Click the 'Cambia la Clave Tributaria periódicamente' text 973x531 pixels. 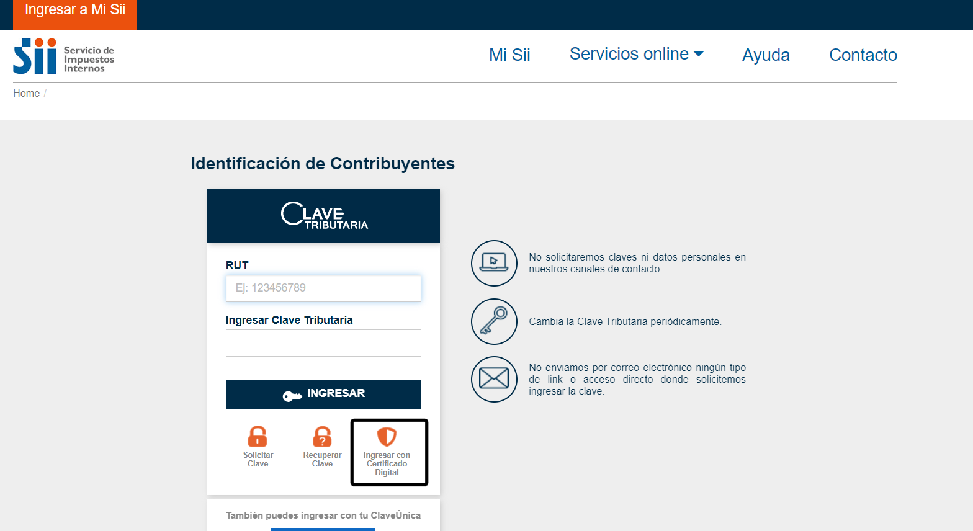pyautogui.click(x=625, y=321)
